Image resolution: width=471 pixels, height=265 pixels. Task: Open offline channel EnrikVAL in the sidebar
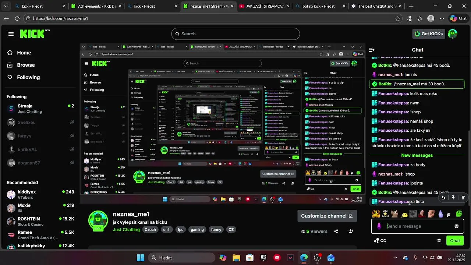[40, 149]
